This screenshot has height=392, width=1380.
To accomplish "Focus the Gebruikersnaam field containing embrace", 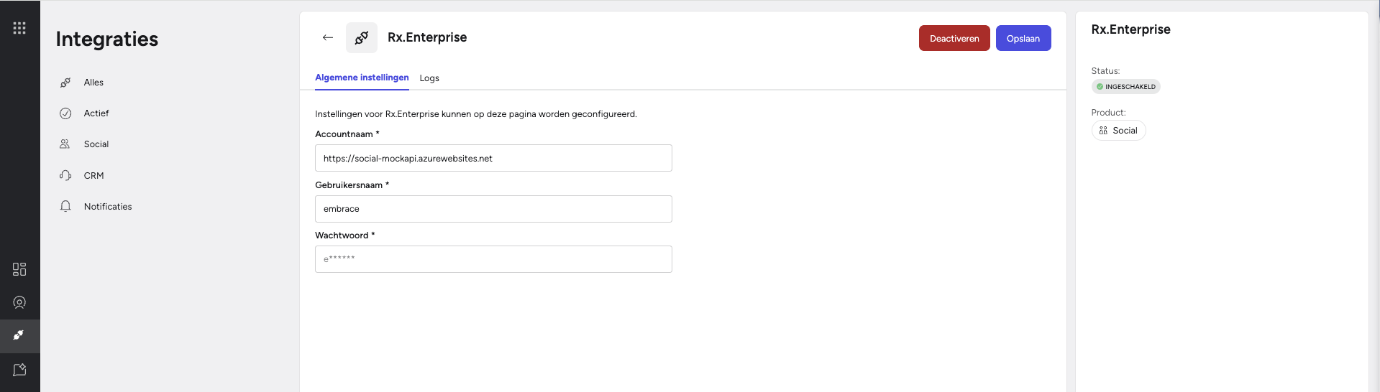I will pos(493,209).
